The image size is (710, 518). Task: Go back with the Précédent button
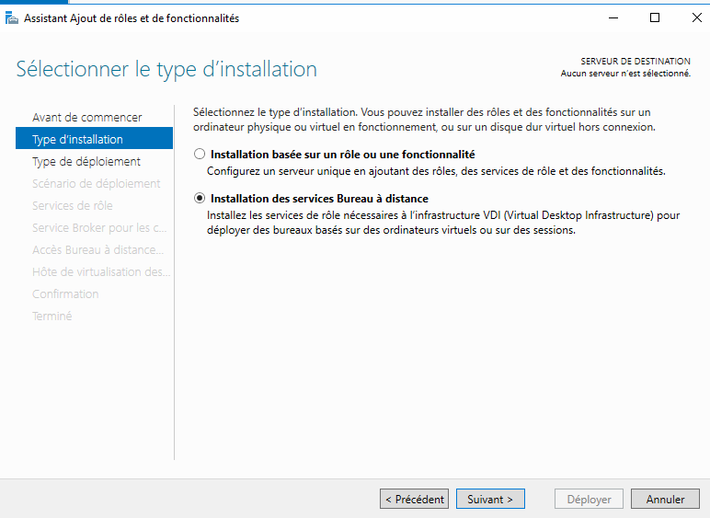coord(414,499)
